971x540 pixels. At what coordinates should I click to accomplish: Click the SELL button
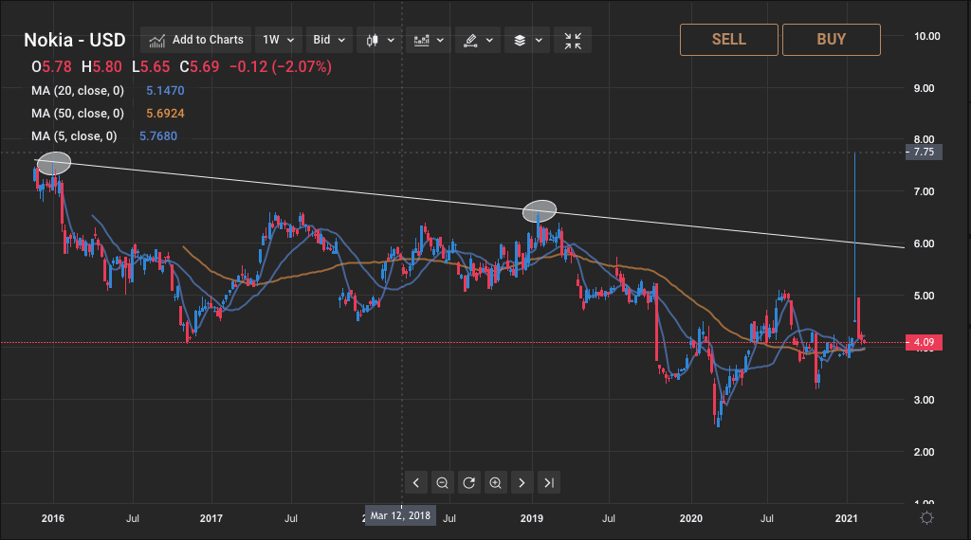(x=729, y=40)
